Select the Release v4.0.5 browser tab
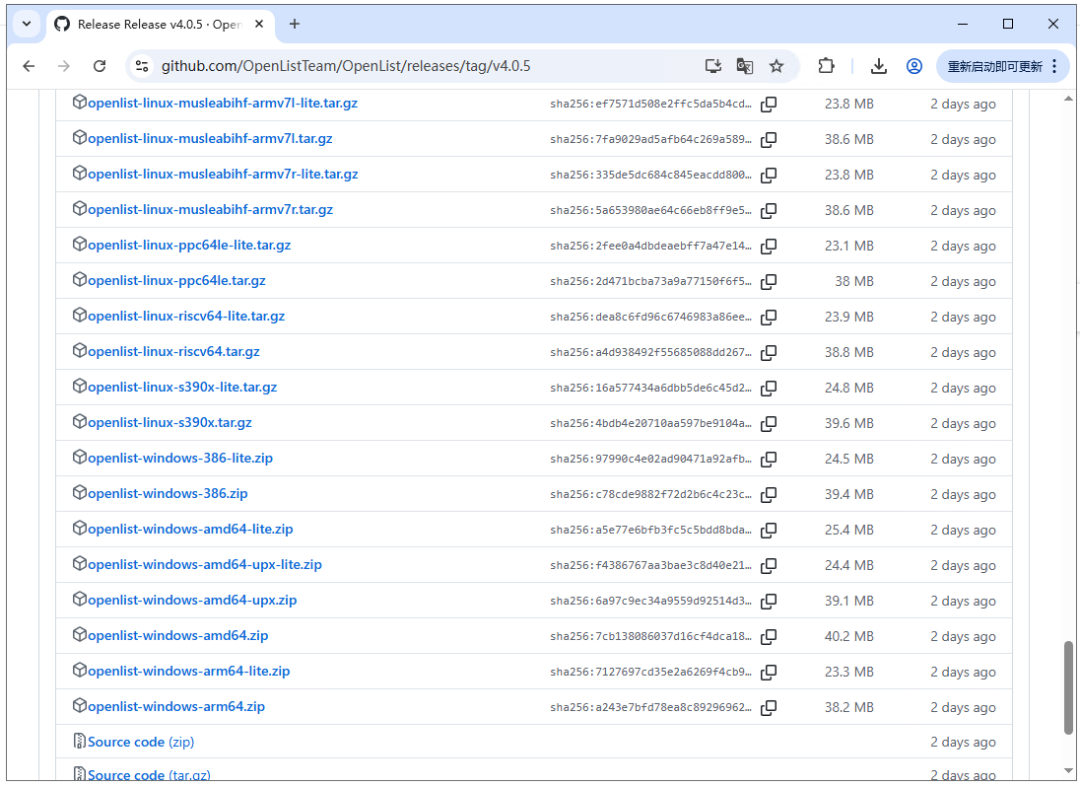The image size is (1080, 787). 159,24
